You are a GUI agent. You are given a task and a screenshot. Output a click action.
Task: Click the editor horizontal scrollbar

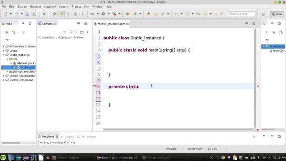coord(178,129)
